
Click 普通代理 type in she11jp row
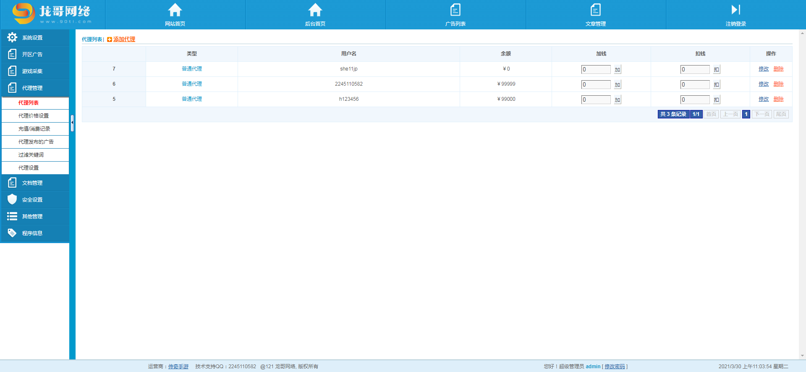click(192, 69)
